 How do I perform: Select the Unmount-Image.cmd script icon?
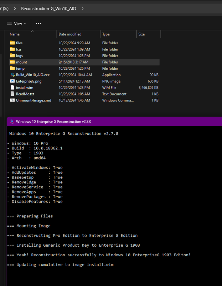click(12, 100)
